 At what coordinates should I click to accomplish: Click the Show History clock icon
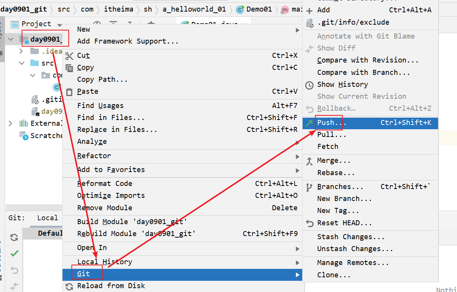point(310,85)
